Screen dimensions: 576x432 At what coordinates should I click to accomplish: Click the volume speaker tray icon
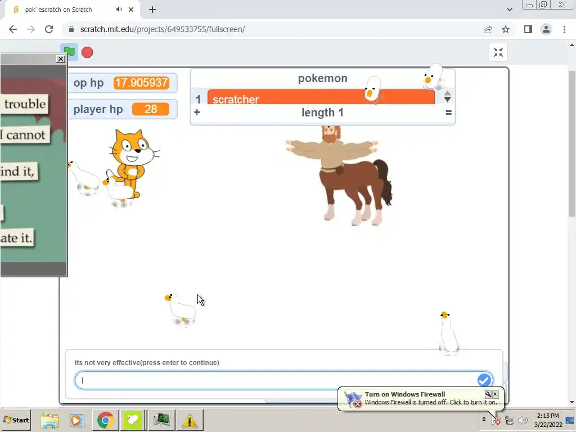(523, 420)
